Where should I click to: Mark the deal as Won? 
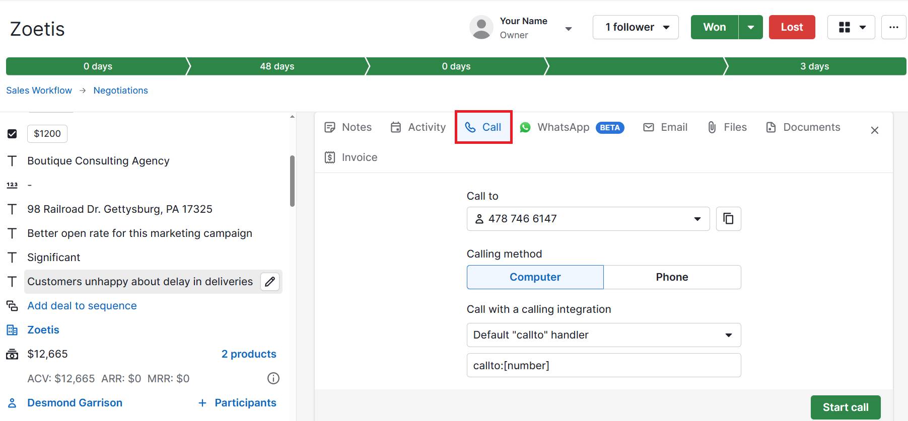pyautogui.click(x=714, y=27)
